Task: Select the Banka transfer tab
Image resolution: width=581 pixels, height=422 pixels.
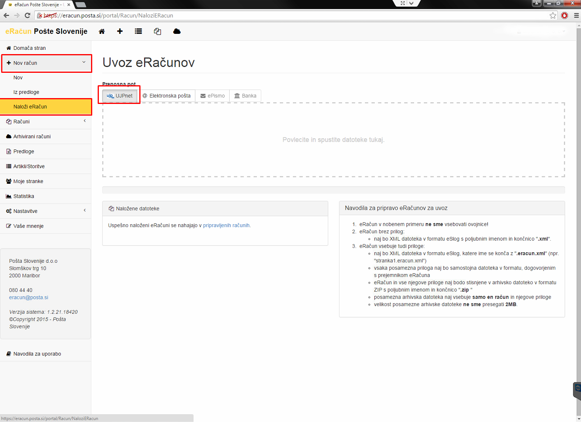Action: (x=245, y=96)
